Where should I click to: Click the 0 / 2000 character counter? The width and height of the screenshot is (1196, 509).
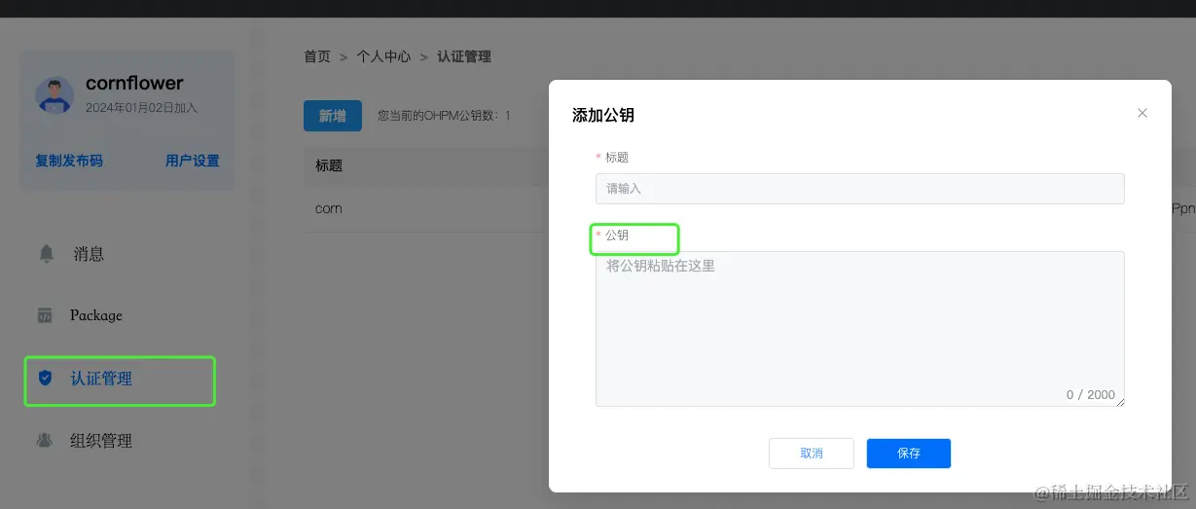(x=1091, y=395)
